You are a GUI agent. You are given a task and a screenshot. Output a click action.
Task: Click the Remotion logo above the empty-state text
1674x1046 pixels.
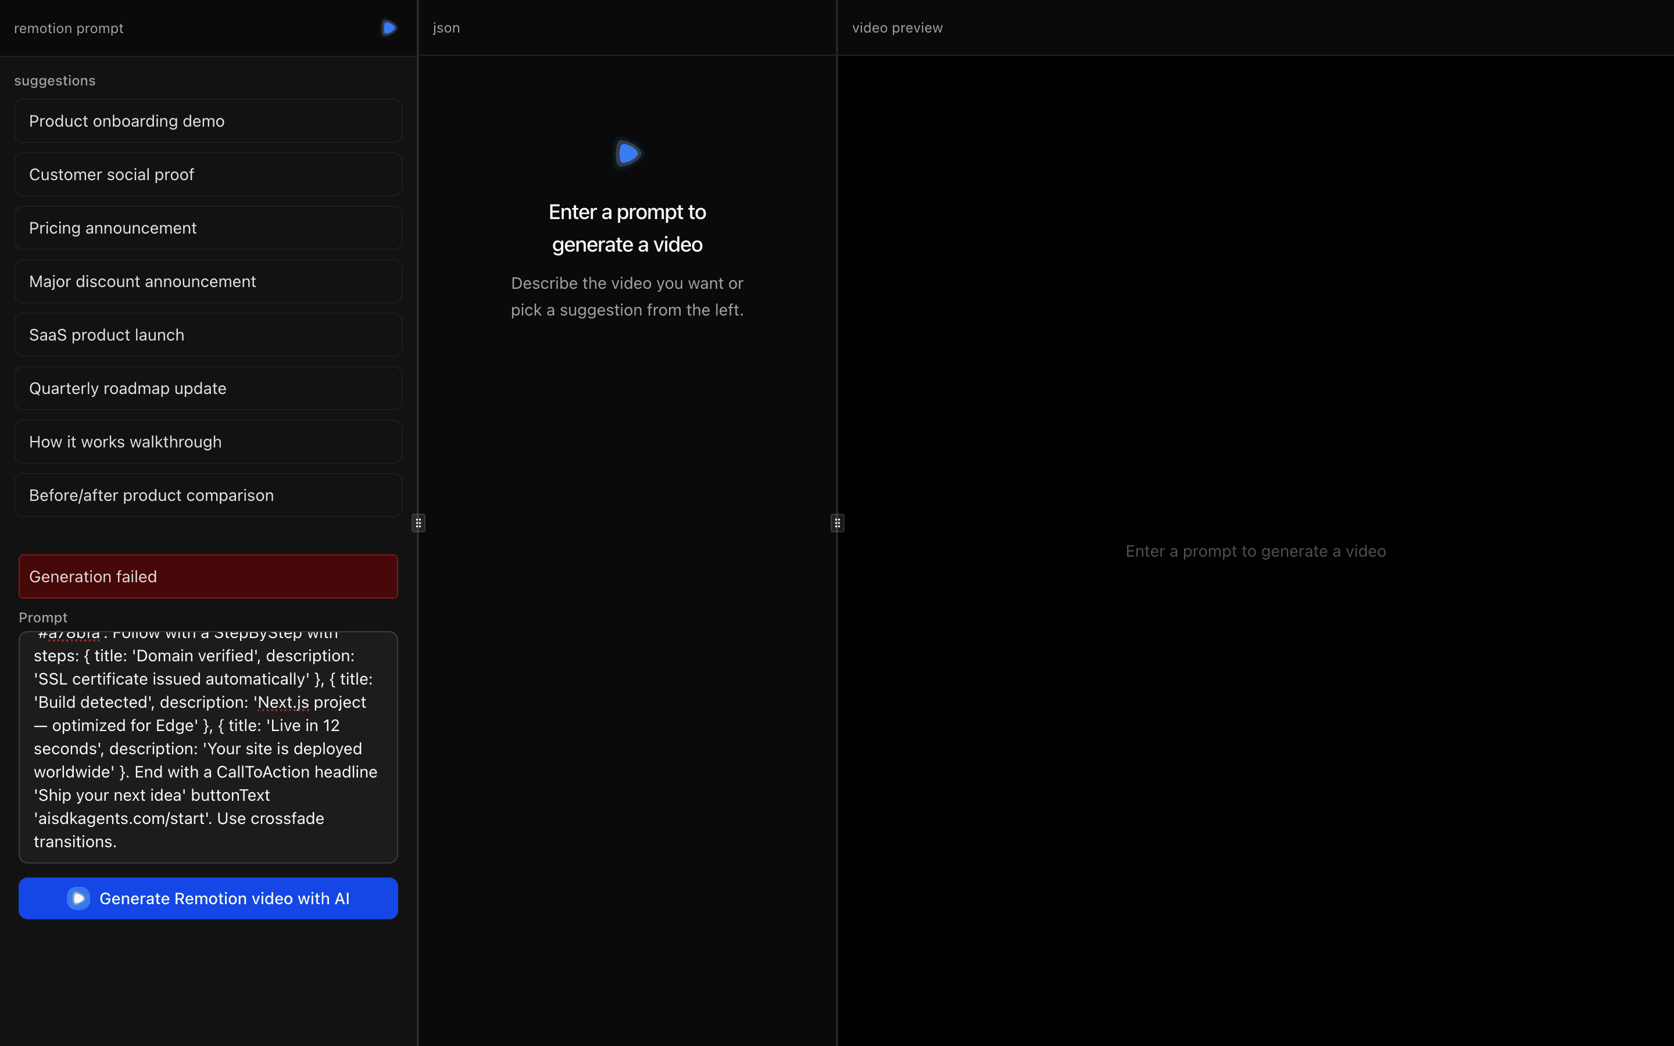click(x=626, y=153)
